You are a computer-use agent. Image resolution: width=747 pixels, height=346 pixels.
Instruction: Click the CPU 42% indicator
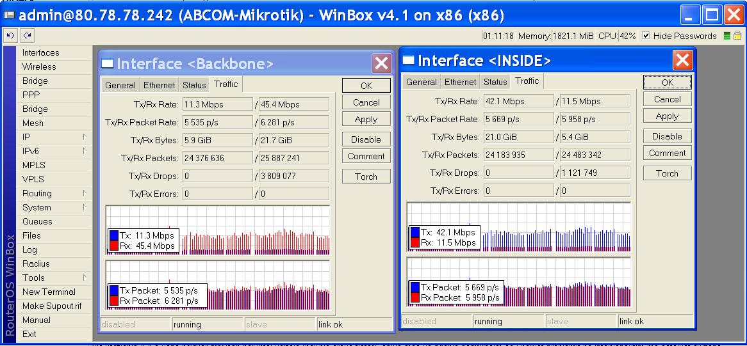[617, 36]
